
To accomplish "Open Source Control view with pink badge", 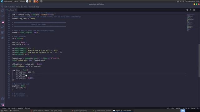I will [x=2, y=21].
